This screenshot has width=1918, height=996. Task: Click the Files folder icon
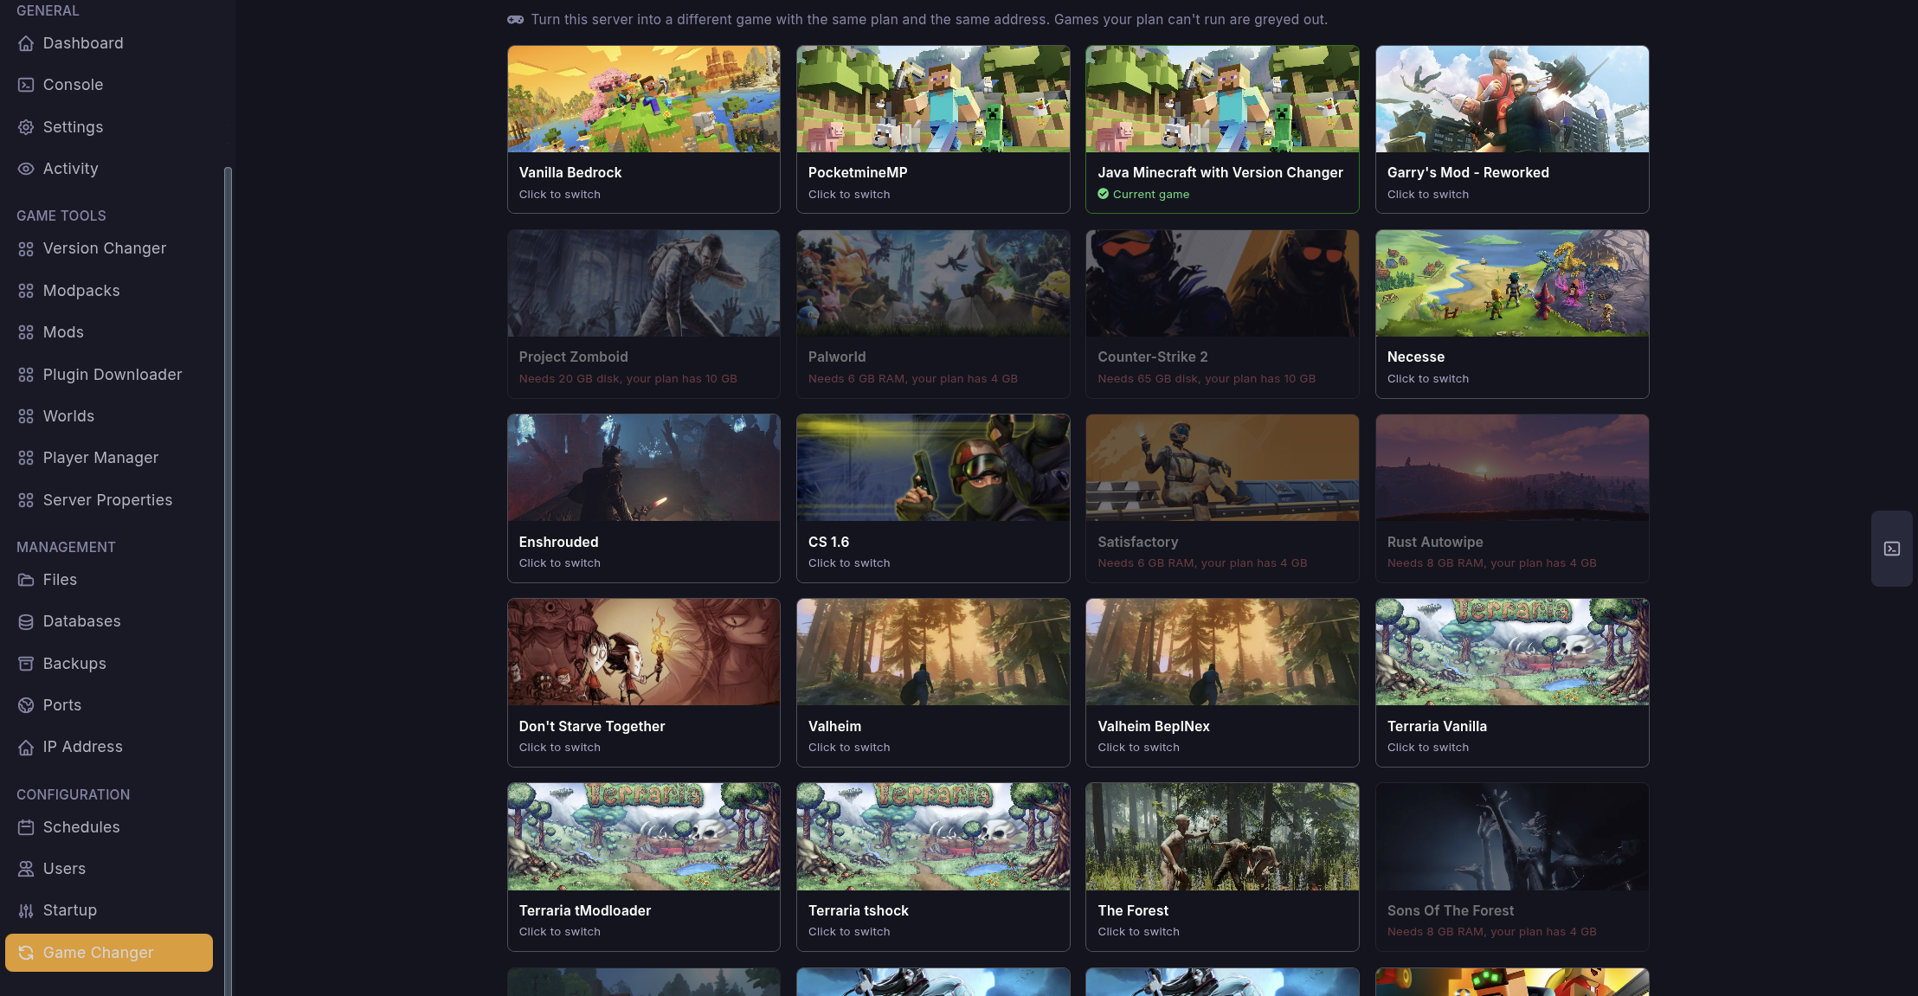point(26,580)
